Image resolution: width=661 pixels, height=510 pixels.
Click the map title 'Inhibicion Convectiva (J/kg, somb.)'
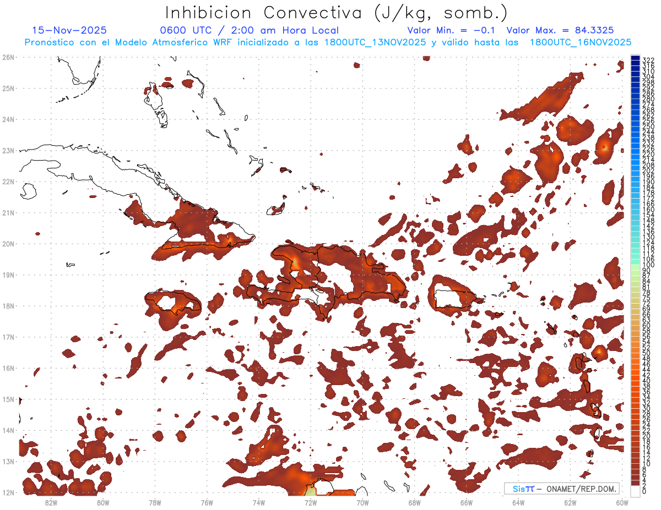tap(337, 13)
